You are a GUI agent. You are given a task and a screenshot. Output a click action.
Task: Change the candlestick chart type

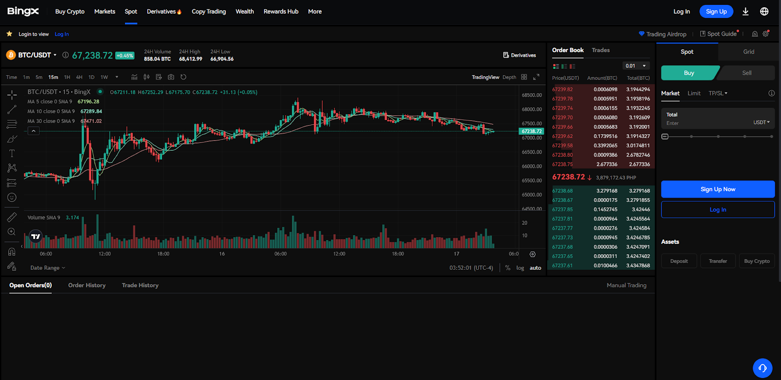146,77
